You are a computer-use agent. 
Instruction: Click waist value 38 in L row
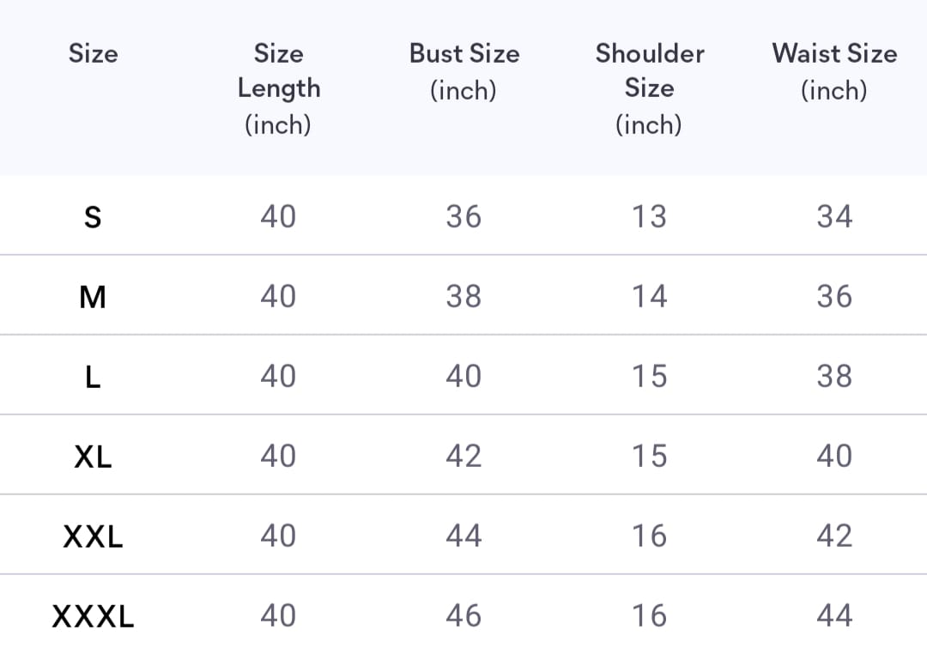(834, 376)
